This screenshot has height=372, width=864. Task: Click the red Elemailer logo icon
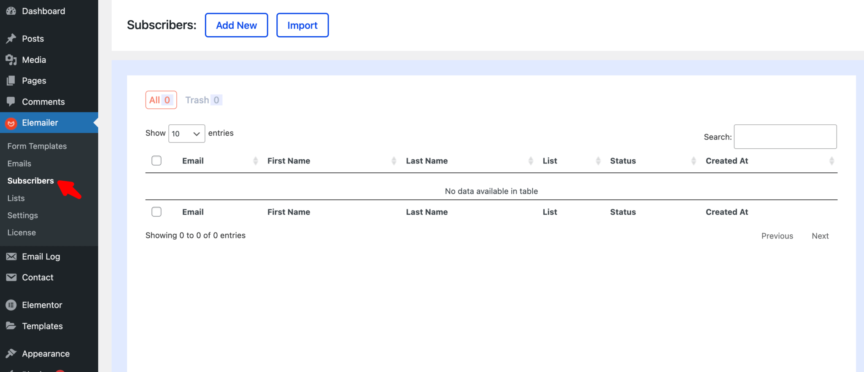(x=11, y=123)
